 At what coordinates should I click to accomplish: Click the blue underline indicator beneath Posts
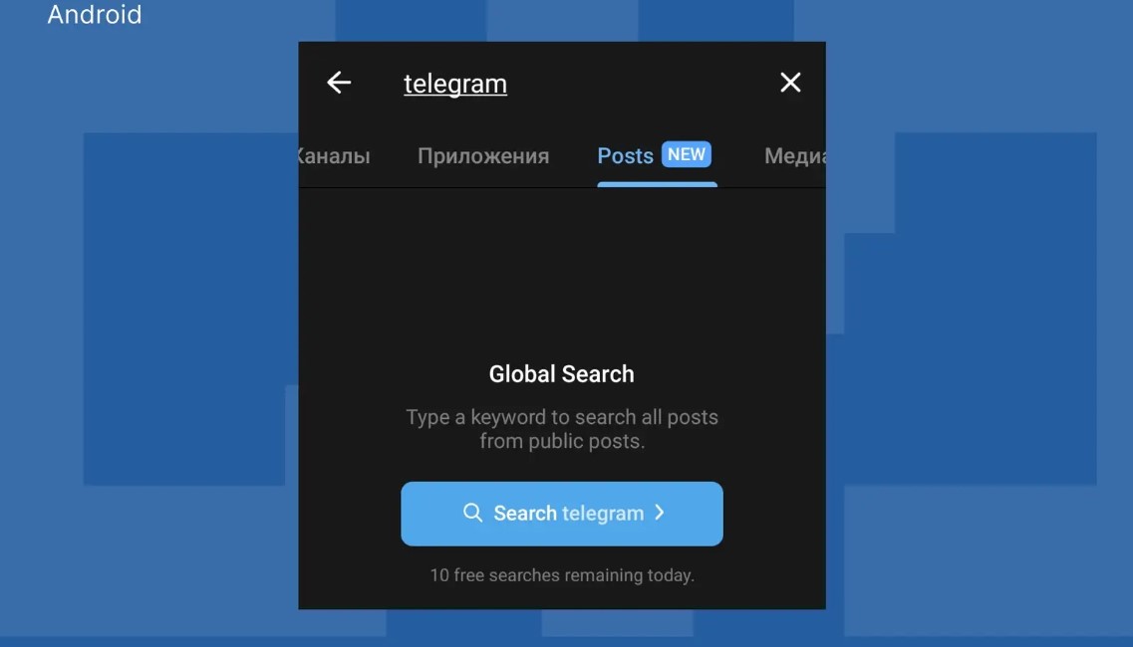[657, 185]
